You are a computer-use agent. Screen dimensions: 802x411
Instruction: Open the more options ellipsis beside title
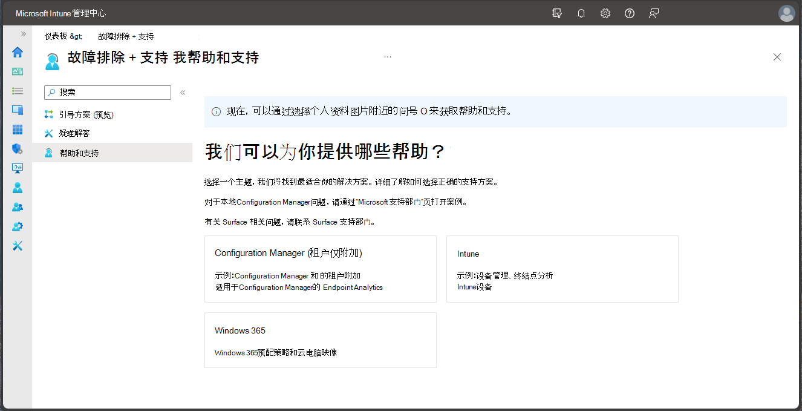(x=388, y=57)
